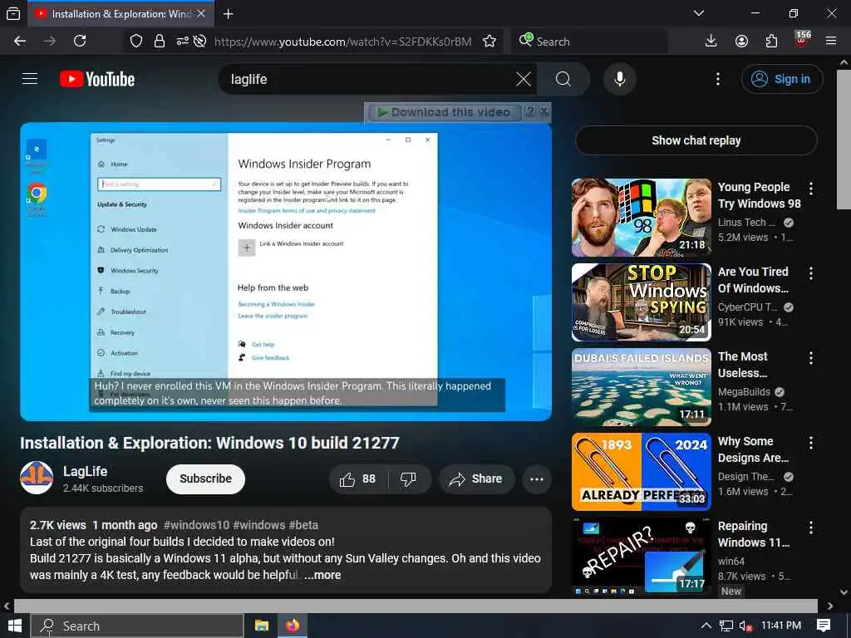
Task: Close the Installation & Exploration tab
Action: pyautogui.click(x=201, y=13)
